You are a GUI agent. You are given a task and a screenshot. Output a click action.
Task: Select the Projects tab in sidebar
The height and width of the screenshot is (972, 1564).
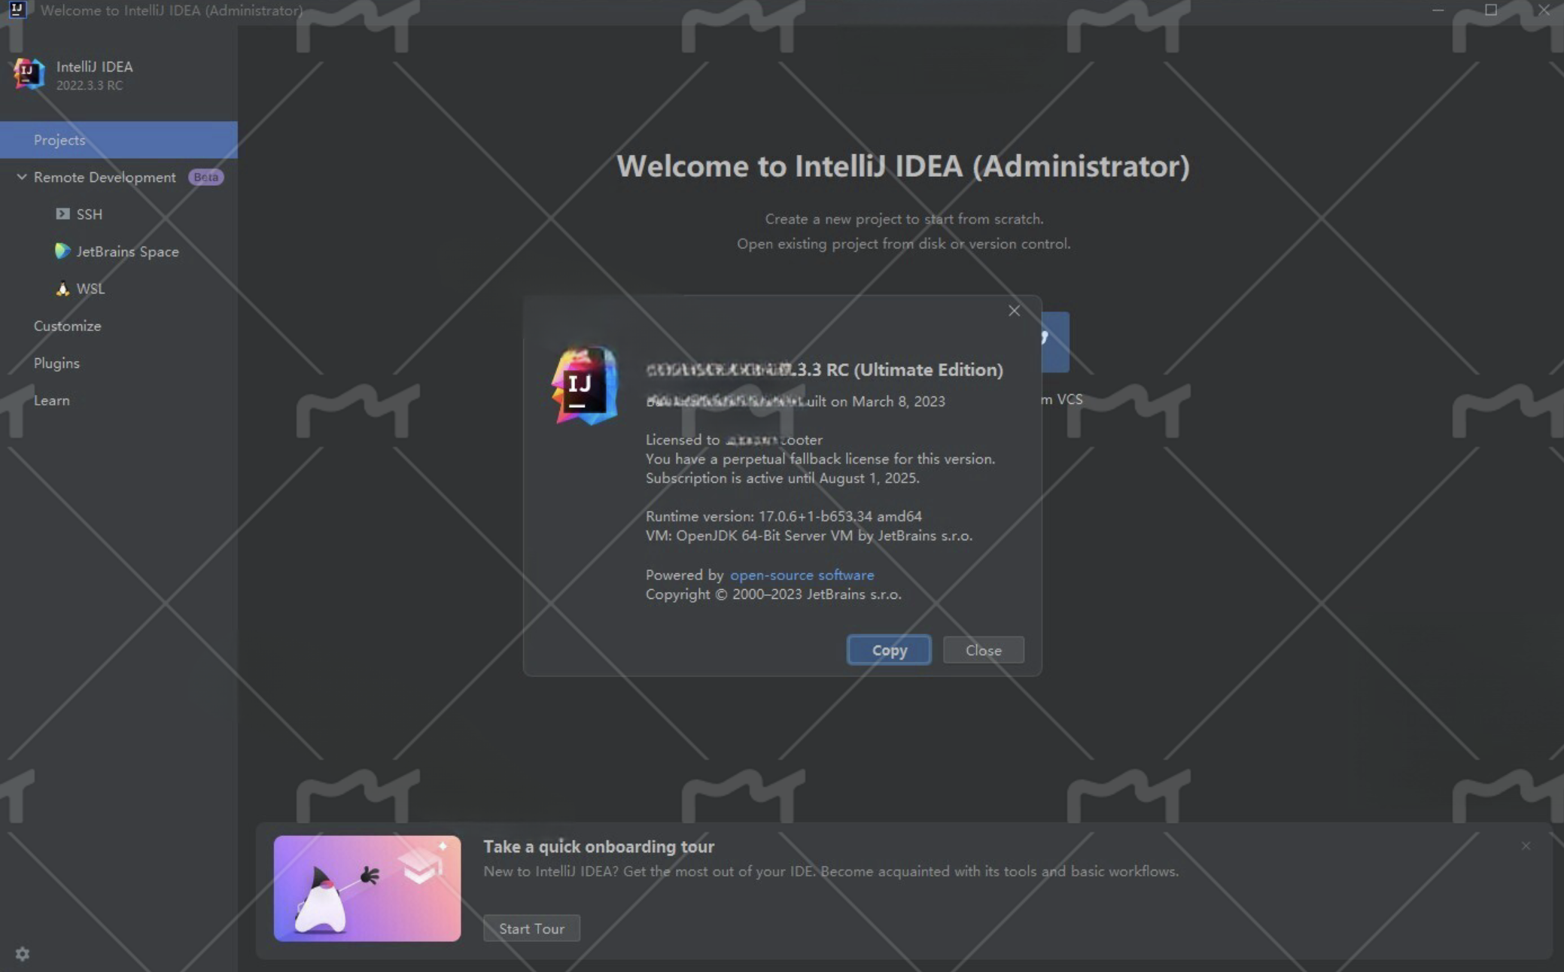tap(60, 139)
